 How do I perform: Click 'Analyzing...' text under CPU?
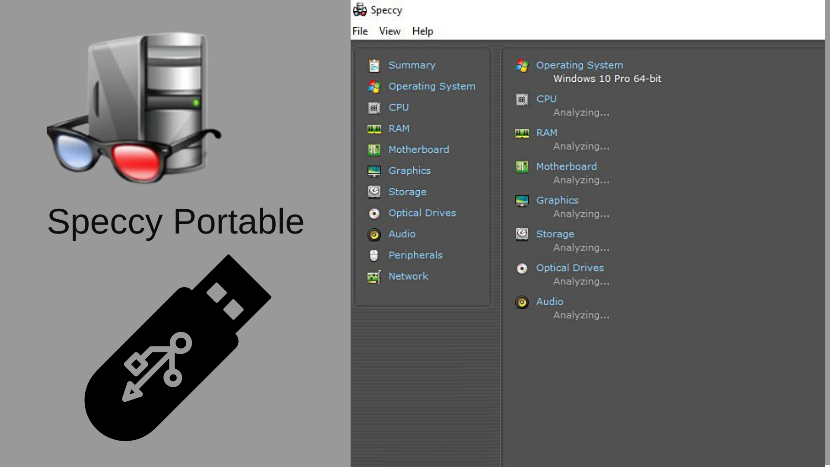pyautogui.click(x=581, y=112)
